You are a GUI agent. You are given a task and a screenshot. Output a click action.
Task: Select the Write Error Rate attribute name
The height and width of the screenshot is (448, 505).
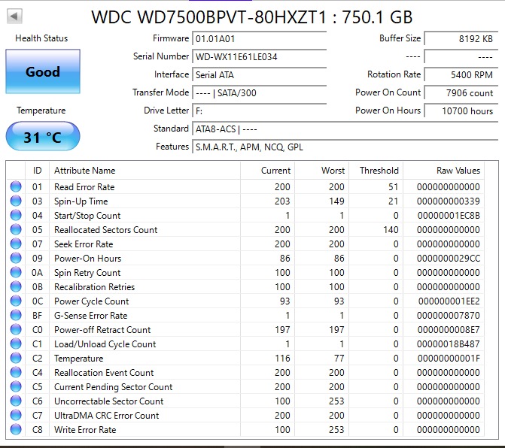[x=85, y=430]
